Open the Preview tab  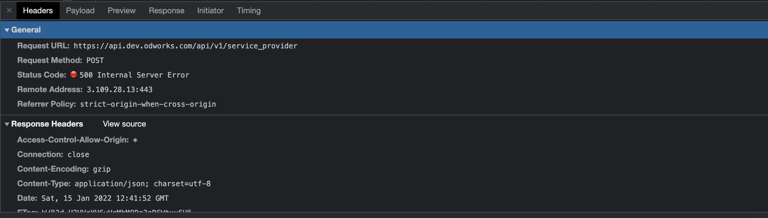(122, 11)
